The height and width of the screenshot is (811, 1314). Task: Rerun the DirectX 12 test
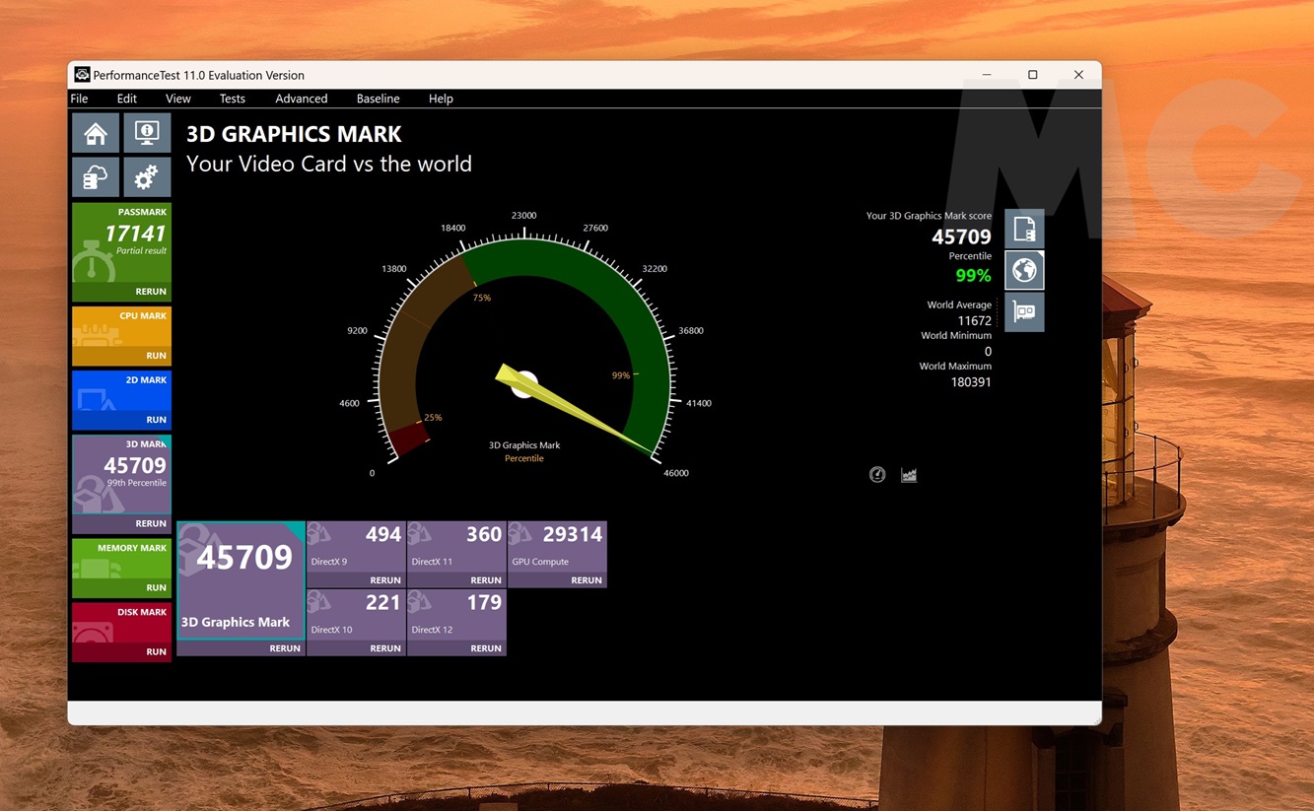(x=485, y=648)
